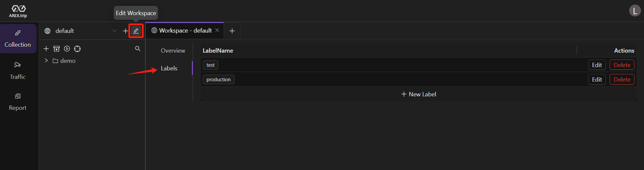Click the circular play run icon
The width and height of the screenshot is (644, 170).
pos(67,49)
